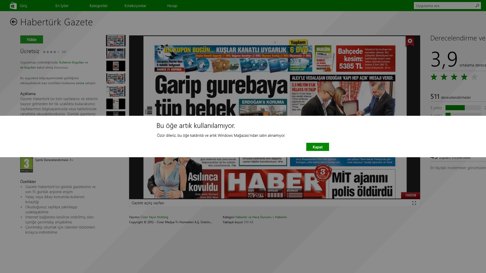Click the PEGI 3 rating badge
Viewport: 486px width, 273px height.
tap(27, 165)
